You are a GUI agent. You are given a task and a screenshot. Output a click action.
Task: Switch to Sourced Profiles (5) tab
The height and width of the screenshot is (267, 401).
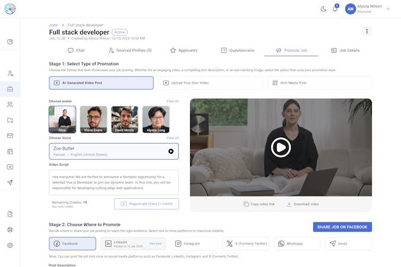tap(130, 50)
